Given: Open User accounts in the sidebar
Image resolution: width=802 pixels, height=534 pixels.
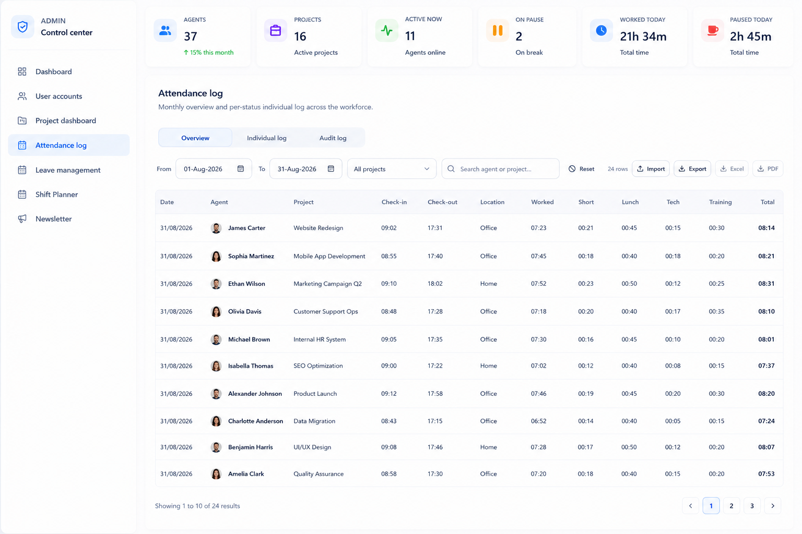Looking at the screenshot, I should (69, 96).
